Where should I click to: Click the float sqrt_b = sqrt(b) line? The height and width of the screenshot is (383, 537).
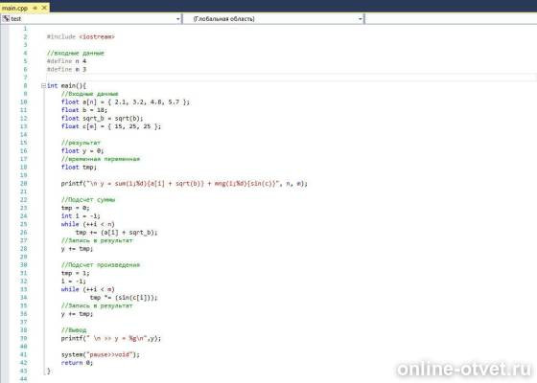[102, 119]
